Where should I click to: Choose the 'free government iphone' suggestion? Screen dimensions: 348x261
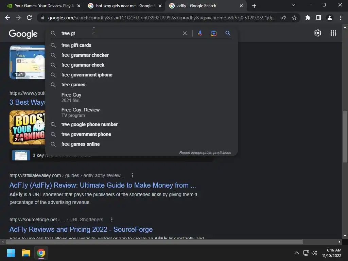[141, 75]
